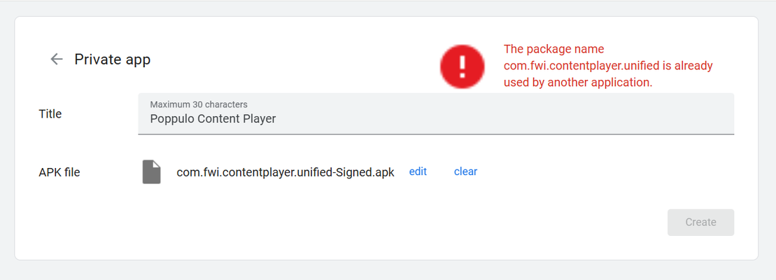The height and width of the screenshot is (280, 776).
Task: Click the 'used by another application.' error line
Action: 578,83
